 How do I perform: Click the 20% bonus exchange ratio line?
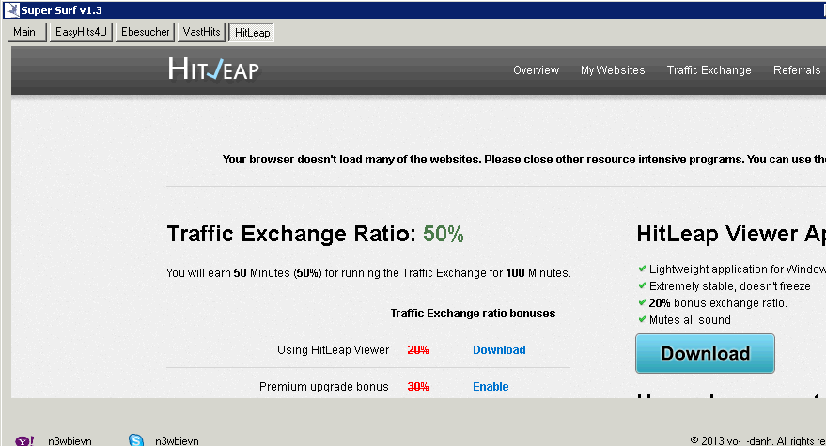718,302
